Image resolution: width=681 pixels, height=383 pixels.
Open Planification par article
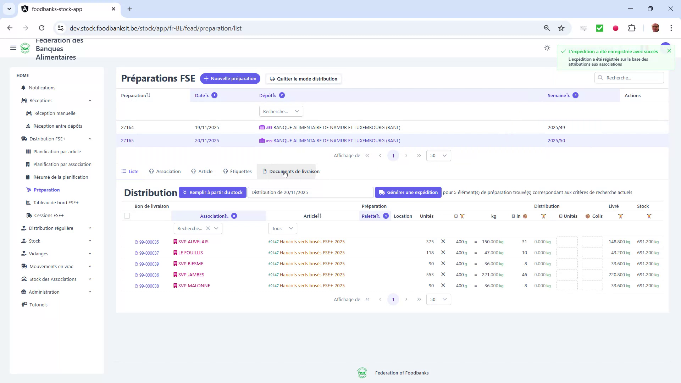coord(57,151)
